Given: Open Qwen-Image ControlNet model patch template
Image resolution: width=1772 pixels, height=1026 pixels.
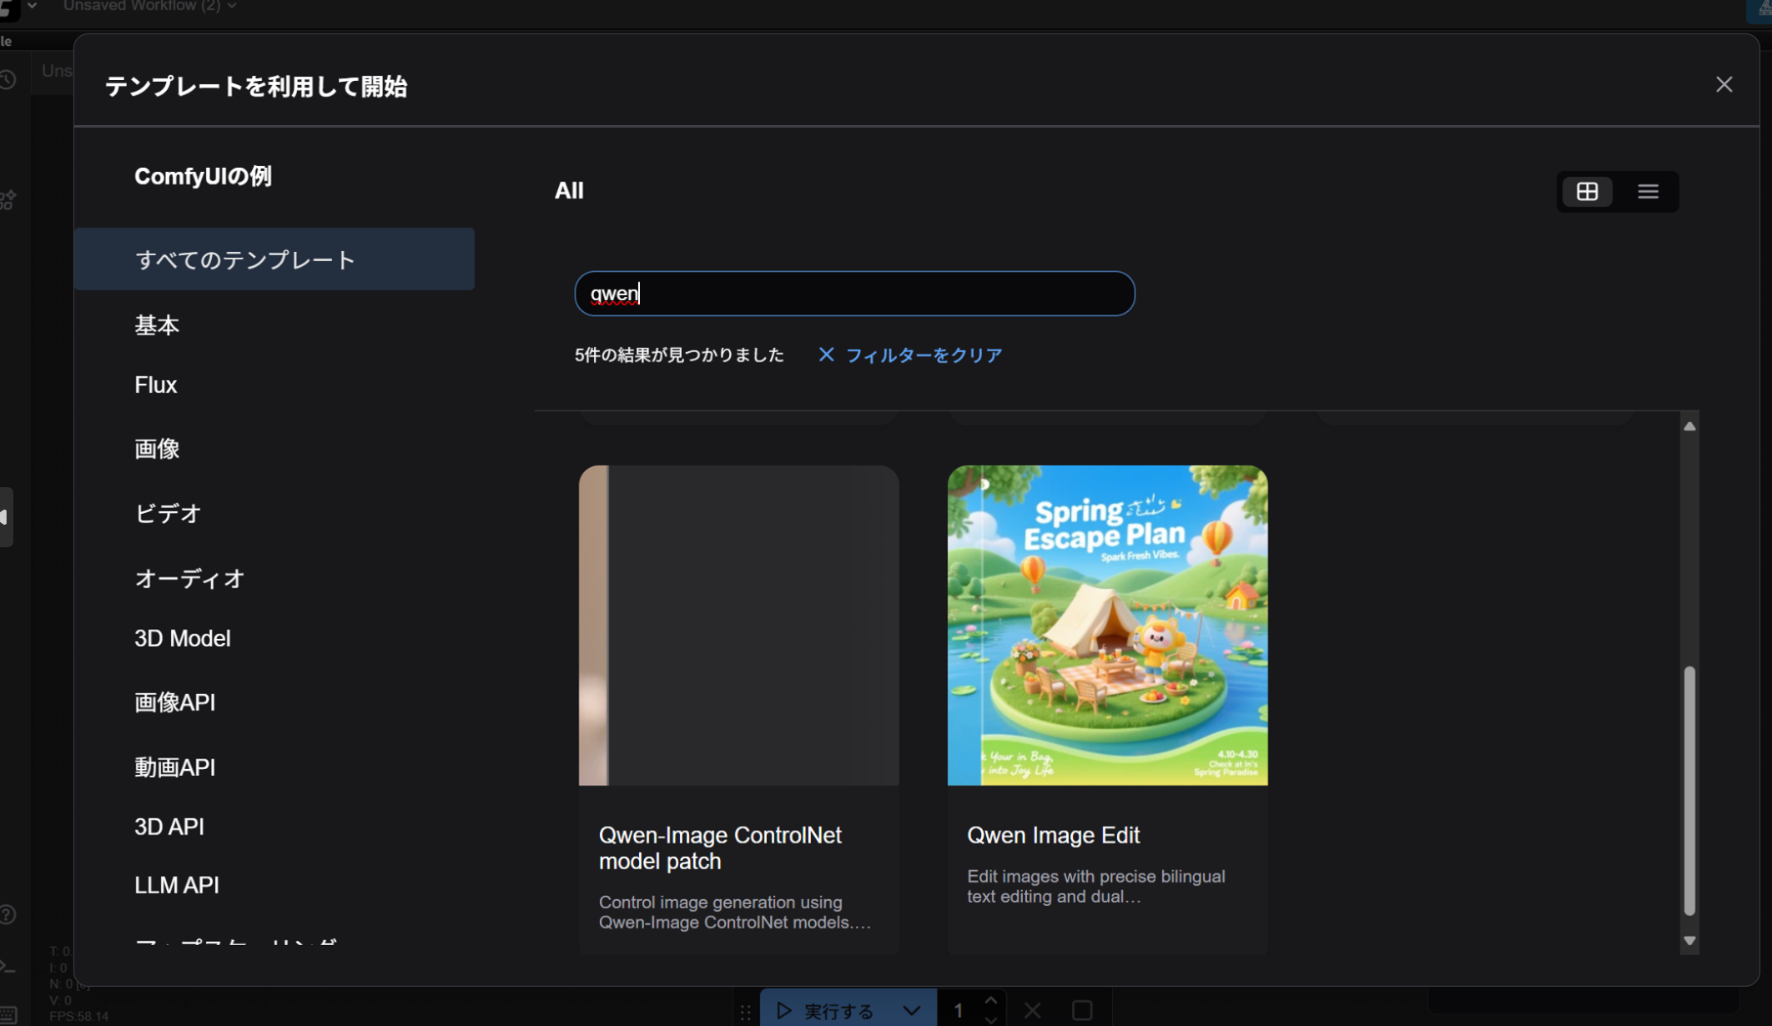Looking at the screenshot, I should point(738,625).
